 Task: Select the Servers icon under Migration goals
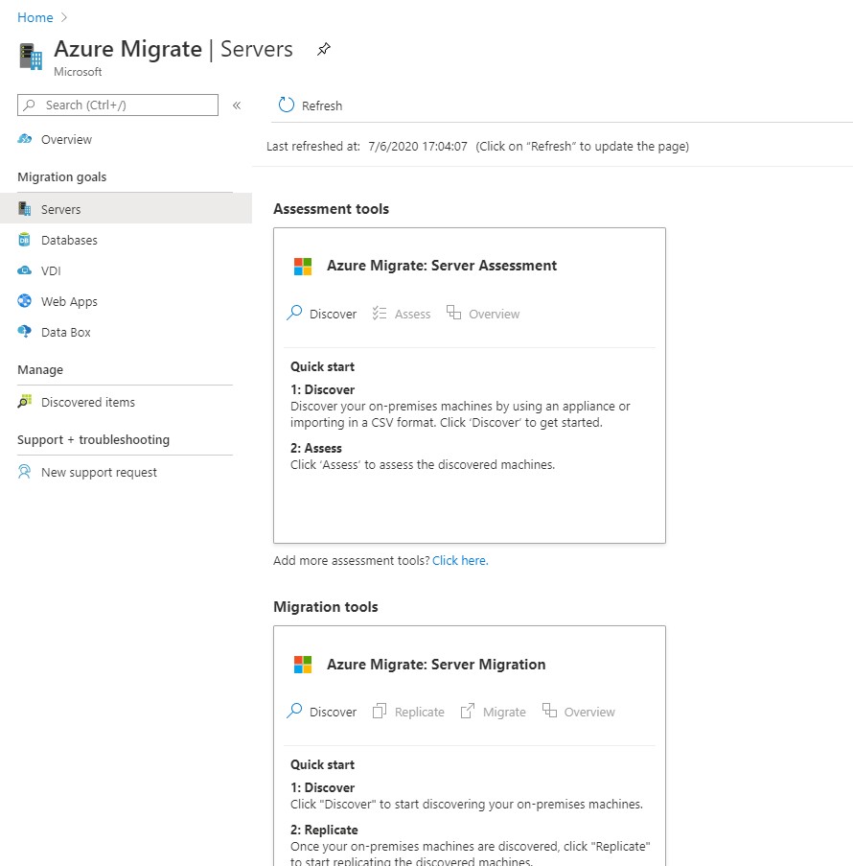tap(24, 209)
